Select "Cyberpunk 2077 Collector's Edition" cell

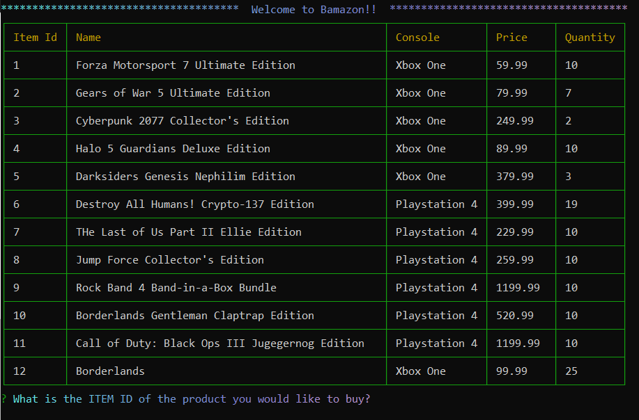pyautogui.click(x=182, y=121)
